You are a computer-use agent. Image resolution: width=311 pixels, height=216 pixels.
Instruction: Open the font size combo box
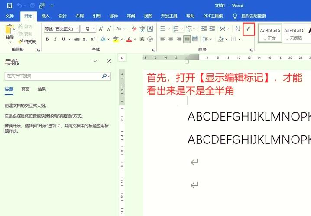[88, 29]
